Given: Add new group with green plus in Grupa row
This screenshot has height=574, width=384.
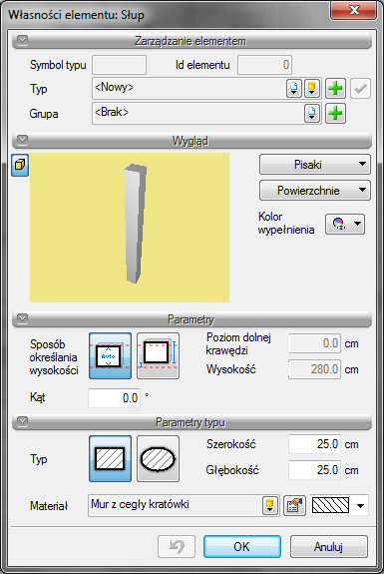Looking at the screenshot, I should click(335, 113).
